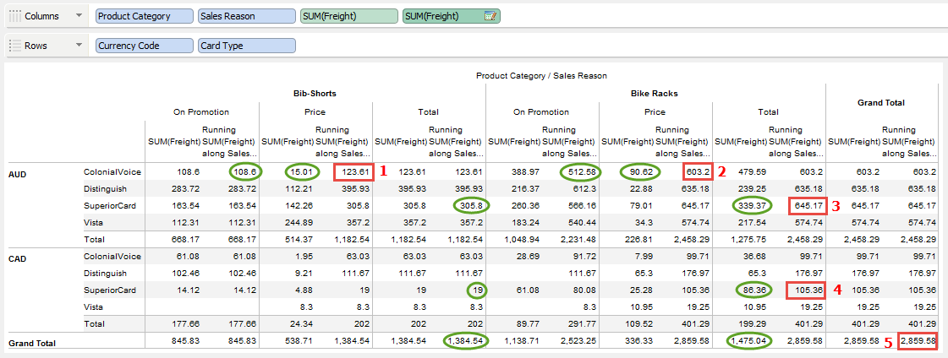Screen dimensions: 948x358
Task: Click the first SUM(Freight) pill without icon
Action: (349, 16)
